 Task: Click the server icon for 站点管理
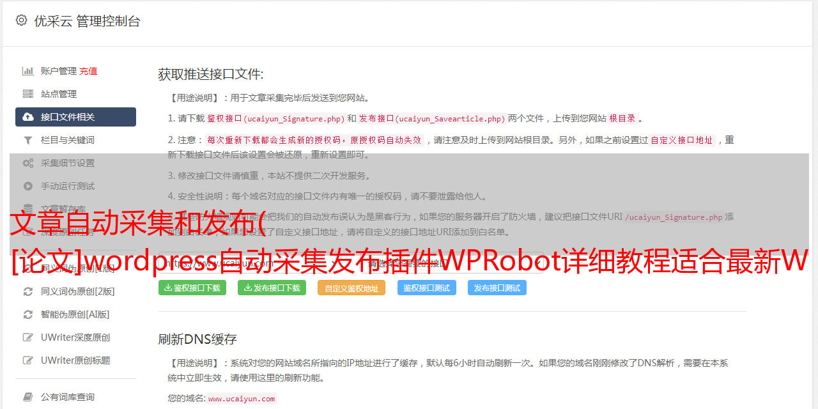coord(28,94)
